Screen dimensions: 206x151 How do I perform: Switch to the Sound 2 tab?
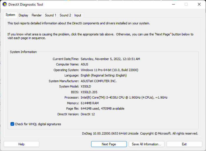65,15
